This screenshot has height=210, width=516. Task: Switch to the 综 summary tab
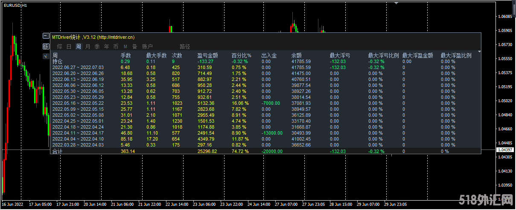(x=59, y=46)
